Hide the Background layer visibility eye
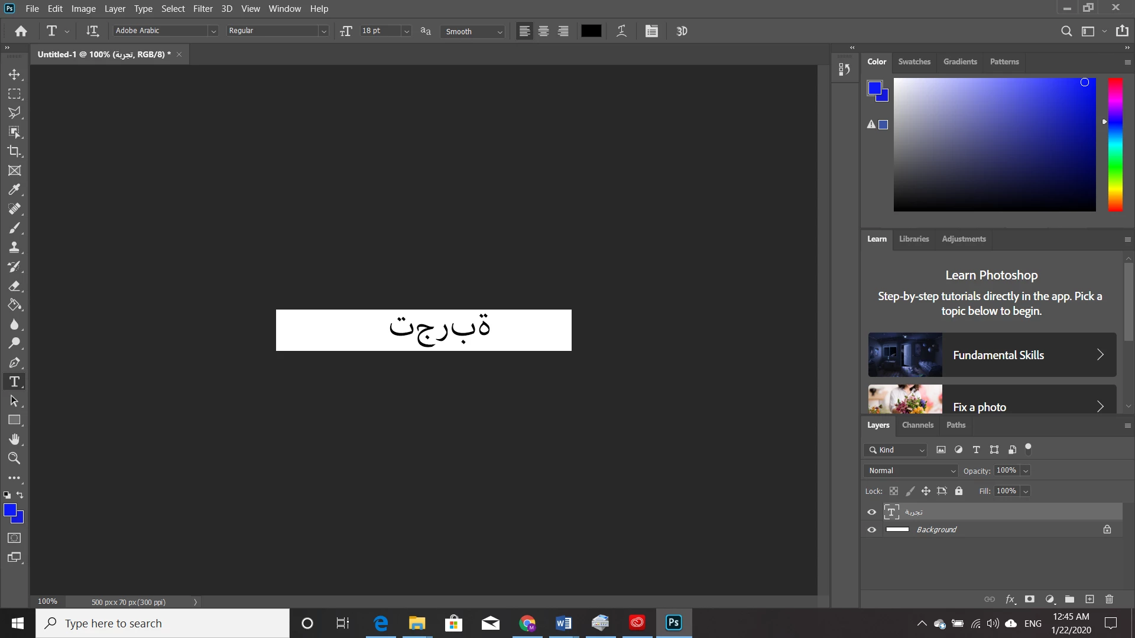 [x=871, y=530]
